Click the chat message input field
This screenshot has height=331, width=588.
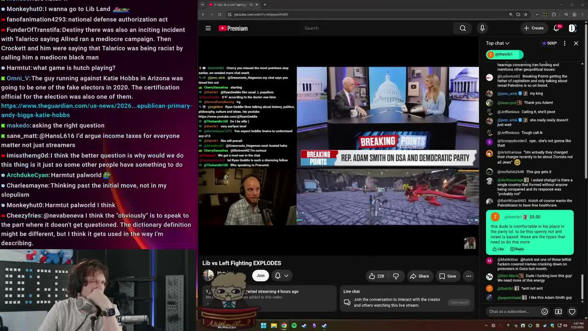512,312
